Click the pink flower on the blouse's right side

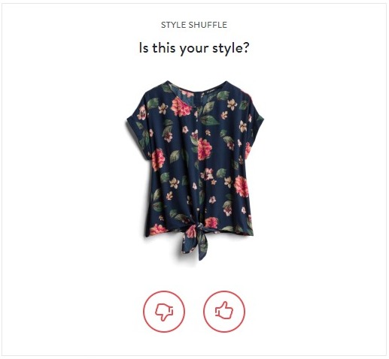pos(242,186)
